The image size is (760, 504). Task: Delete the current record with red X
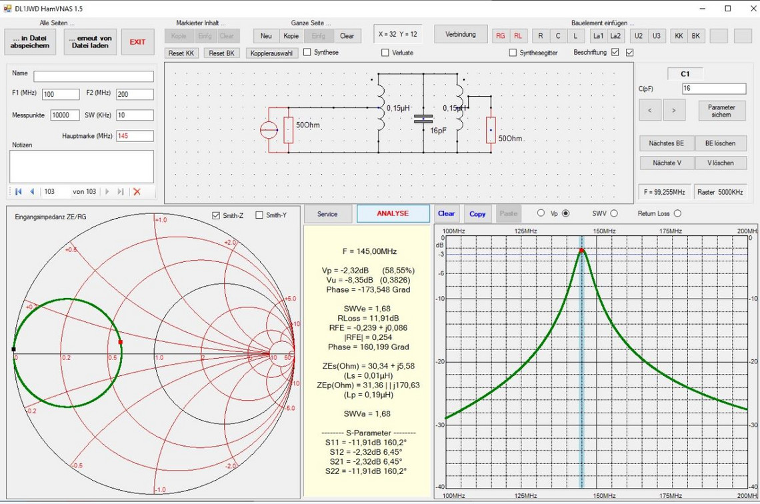pos(137,191)
